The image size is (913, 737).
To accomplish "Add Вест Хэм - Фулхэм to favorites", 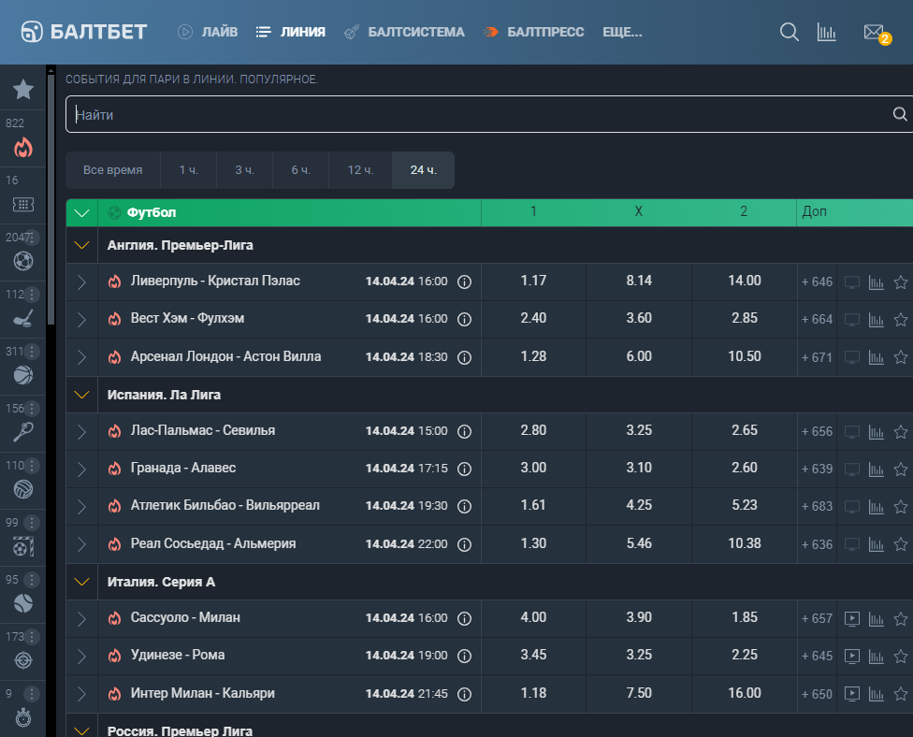I will click(x=901, y=320).
